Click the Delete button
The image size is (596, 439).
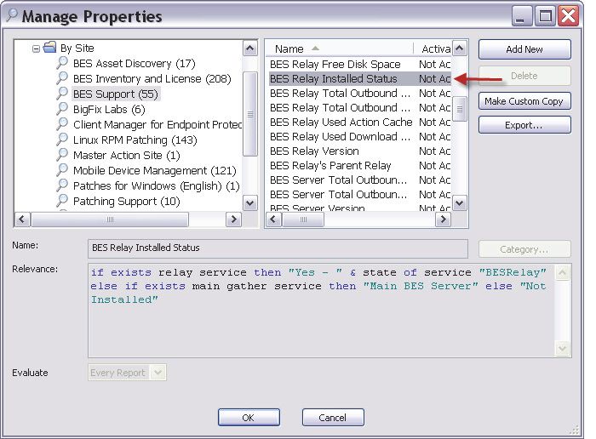point(524,76)
